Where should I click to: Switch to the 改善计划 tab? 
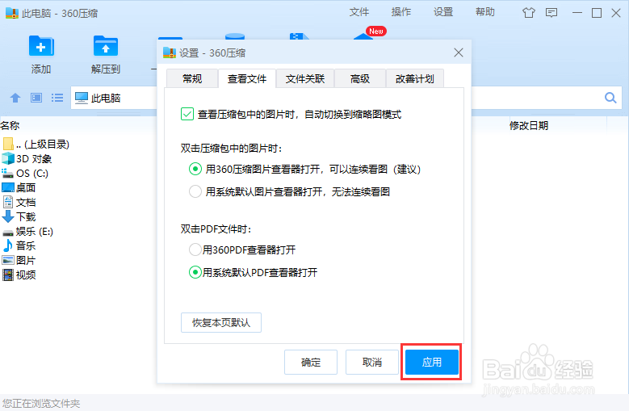(x=415, y=78)
